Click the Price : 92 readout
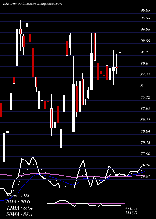 [x=18, y=196]
